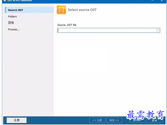This screenshot has height=125, width=167.
Task: Click the Select source OST heading
Action: (82, 10)
